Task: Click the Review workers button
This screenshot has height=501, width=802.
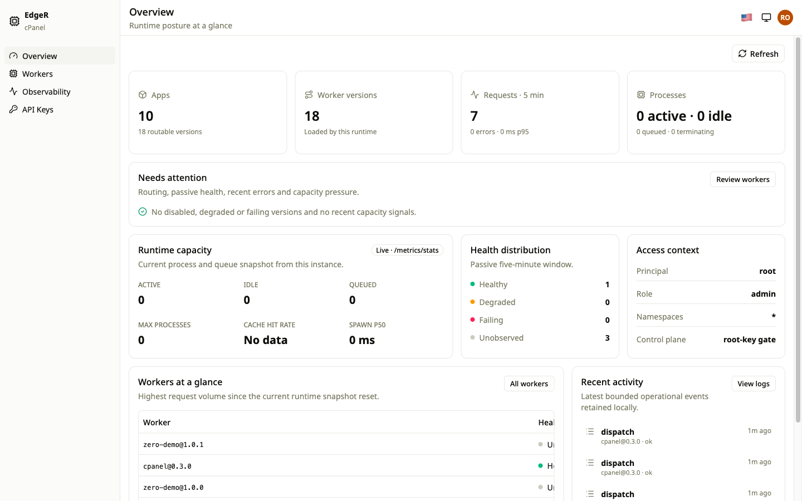Action: tap(743, 179)
